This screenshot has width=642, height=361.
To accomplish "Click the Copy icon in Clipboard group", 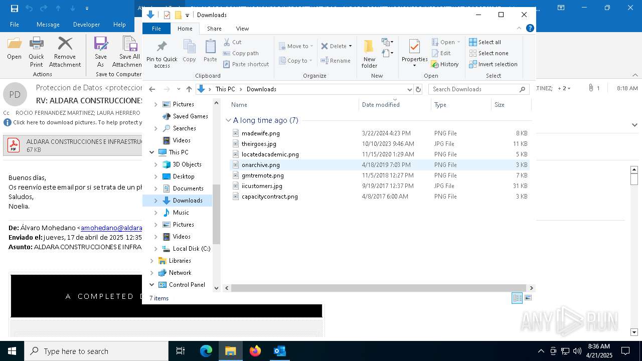I will [x=189, y=47].
